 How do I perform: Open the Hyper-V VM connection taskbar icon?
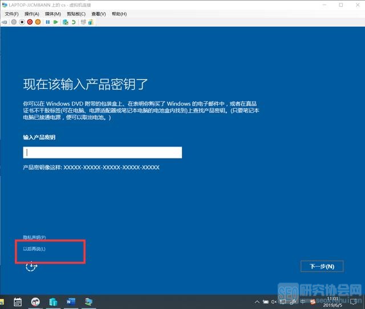pos(89,302)
